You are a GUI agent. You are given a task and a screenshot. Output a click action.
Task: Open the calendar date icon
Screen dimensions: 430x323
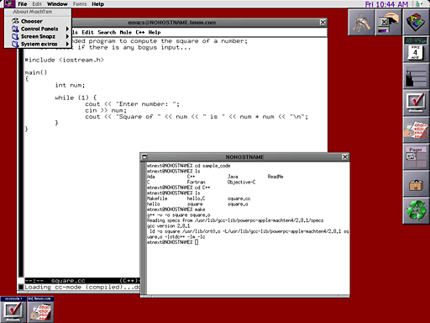pos(415,52)
